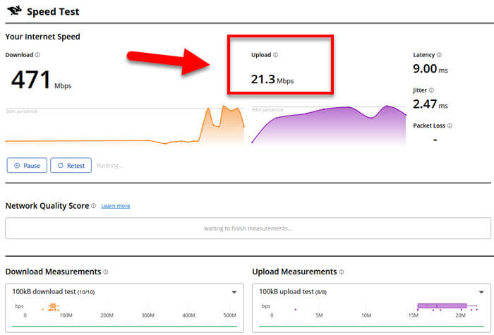The image size is (494, 335).
Task: Click the Speed Test logo icon
Action: [x=15, y=11]
